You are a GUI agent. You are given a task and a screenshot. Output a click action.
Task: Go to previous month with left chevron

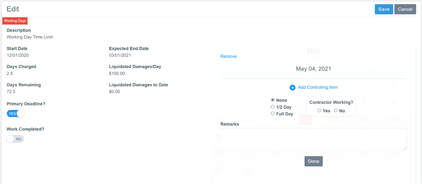291,51
